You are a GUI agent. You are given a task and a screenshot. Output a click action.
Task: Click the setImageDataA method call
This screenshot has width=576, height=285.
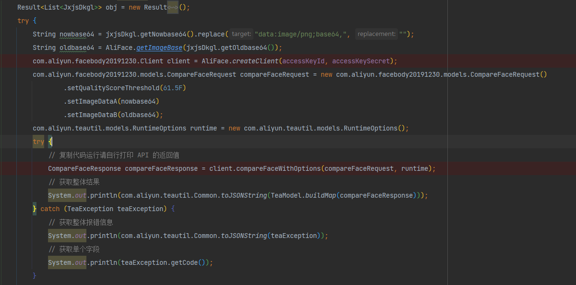coord(92,101)
